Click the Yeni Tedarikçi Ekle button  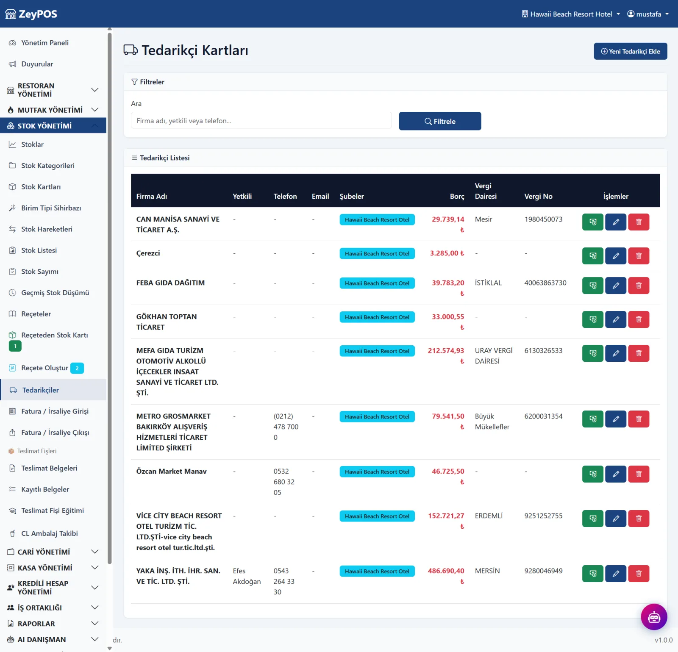[x=630, y=51]
